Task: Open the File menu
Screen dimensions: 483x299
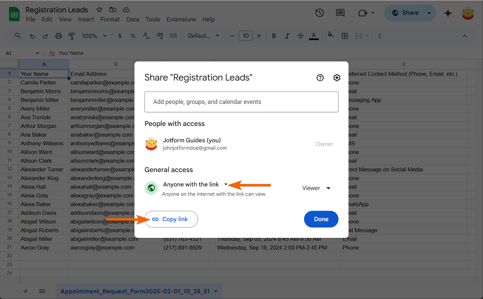Action: click(30, 19)
